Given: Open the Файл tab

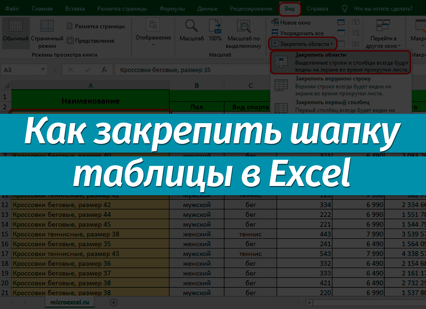Looking at the screenshot, I should (x=12, y=9).
